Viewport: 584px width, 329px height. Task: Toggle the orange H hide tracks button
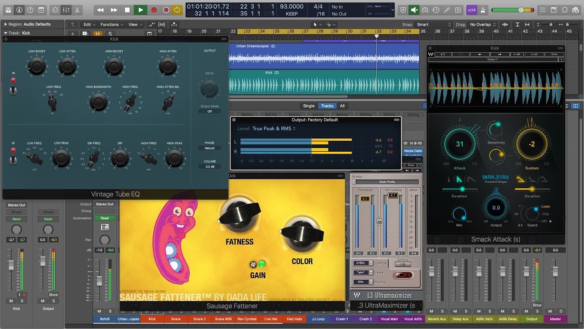(x=98, y=33)
